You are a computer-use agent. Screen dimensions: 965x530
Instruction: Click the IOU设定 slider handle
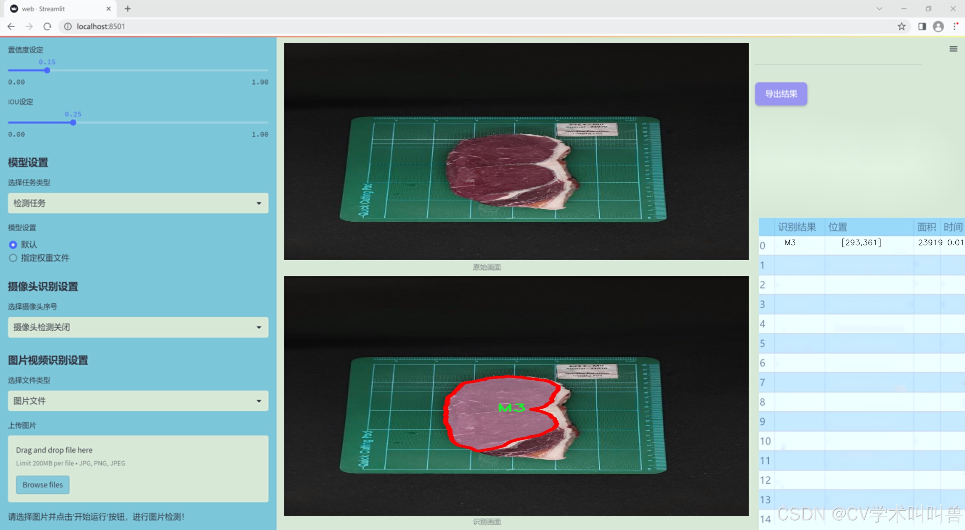click(73, 122)
